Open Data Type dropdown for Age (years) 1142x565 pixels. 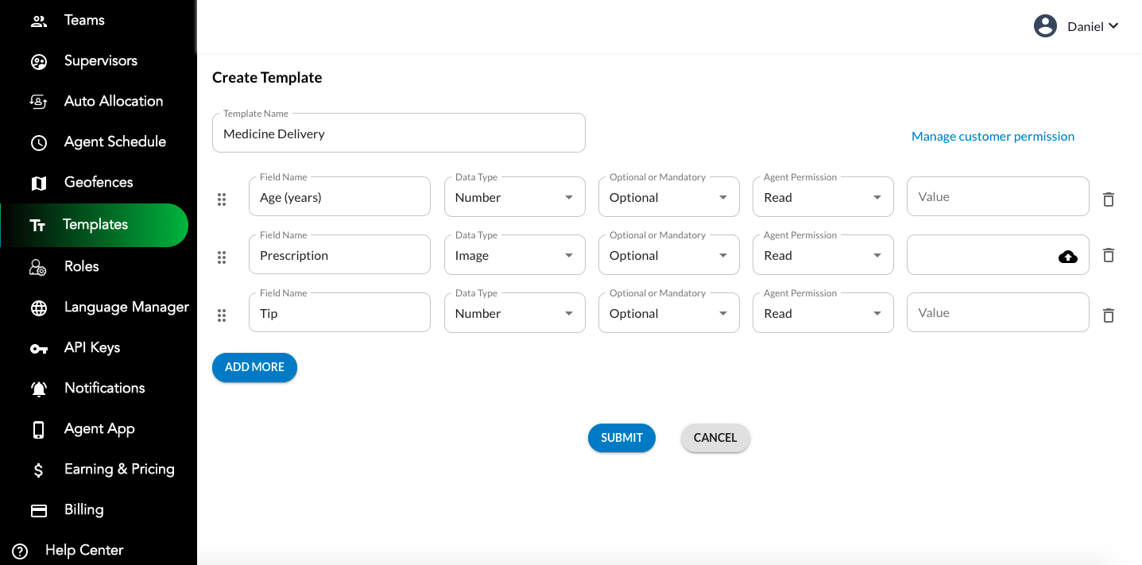[514, 197]
